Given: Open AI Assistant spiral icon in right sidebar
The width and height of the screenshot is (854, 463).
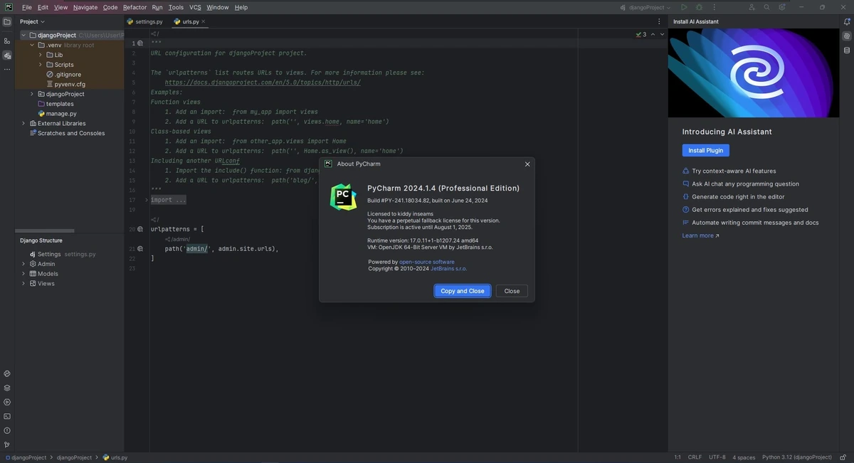Looking at the screenshot, I should 846,36.
